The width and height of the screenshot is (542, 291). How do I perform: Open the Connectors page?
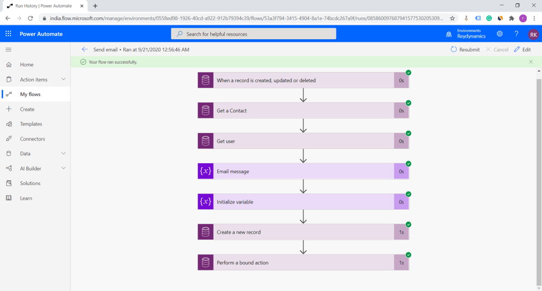click(32, 139)
